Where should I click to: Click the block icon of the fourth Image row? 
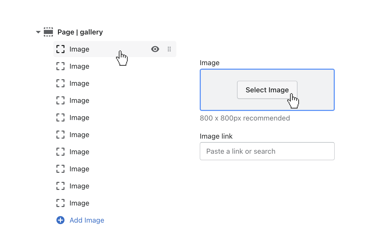pos(60,101)
